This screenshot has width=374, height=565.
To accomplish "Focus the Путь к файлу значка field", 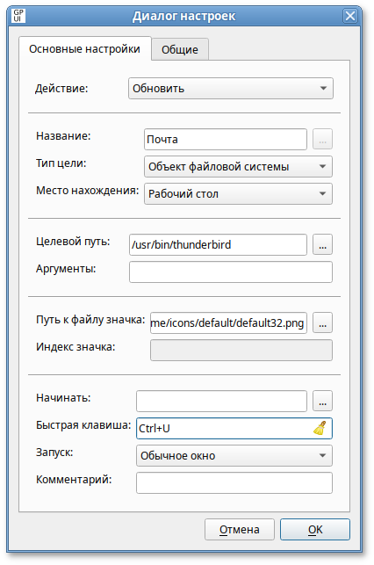I will (x=228, y=322).
